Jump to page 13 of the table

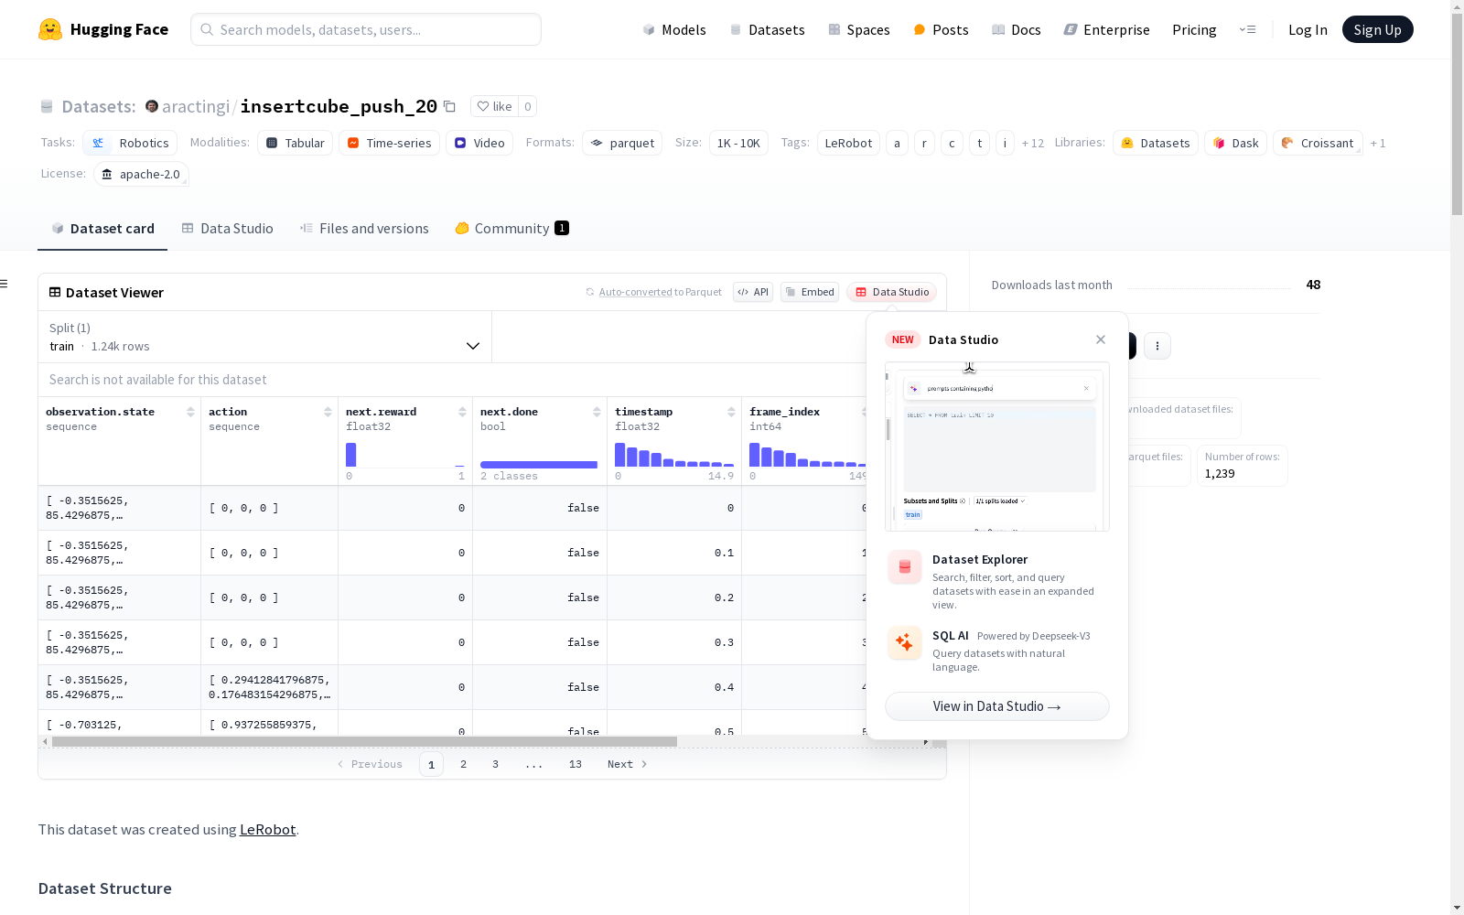[x=576, y=764]
